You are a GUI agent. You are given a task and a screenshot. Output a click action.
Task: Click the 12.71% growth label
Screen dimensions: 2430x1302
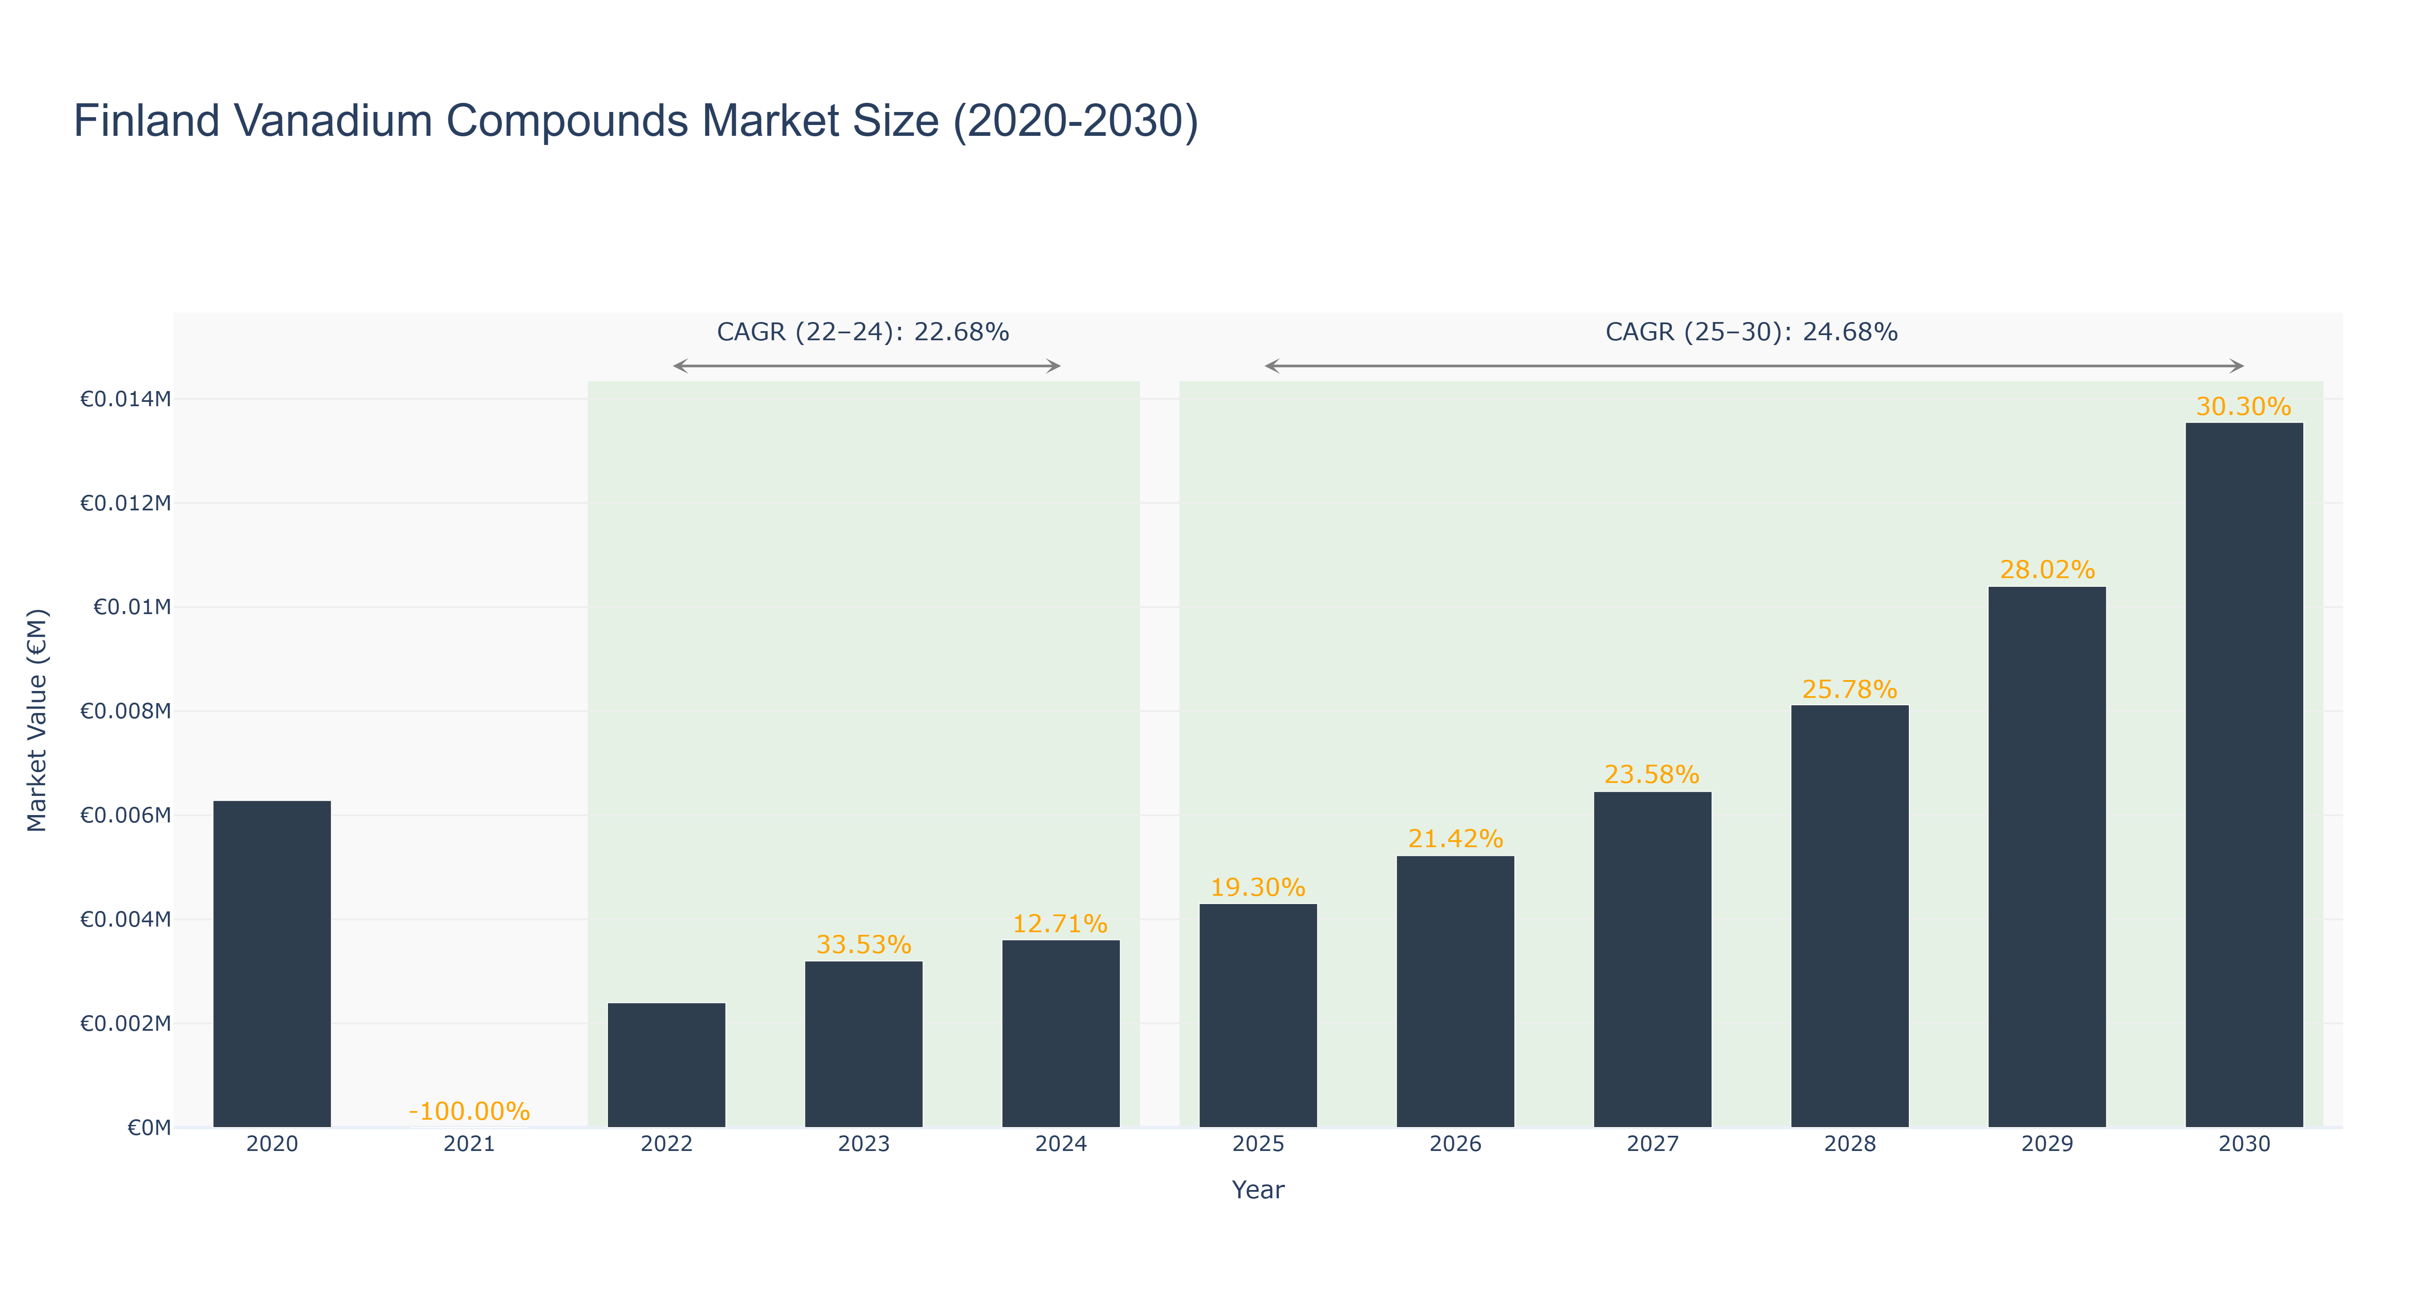click(1060, 924)
